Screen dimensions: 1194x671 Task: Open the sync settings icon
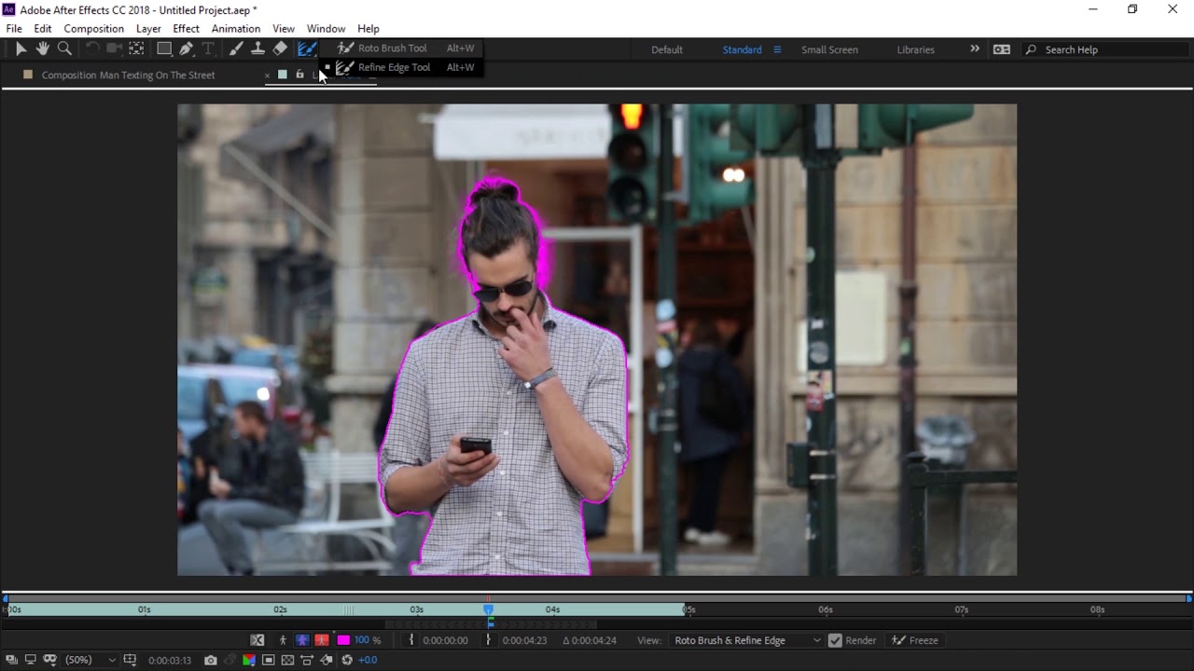click(1002, 49)
